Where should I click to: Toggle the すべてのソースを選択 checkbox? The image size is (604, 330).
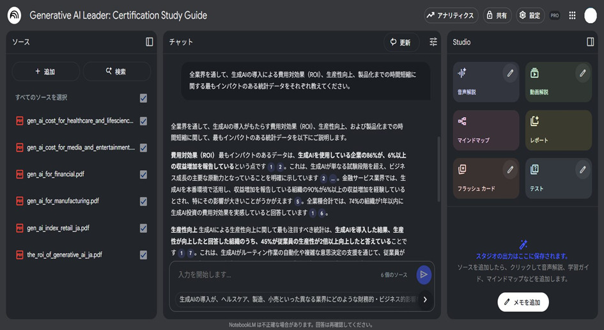(143, 98)
